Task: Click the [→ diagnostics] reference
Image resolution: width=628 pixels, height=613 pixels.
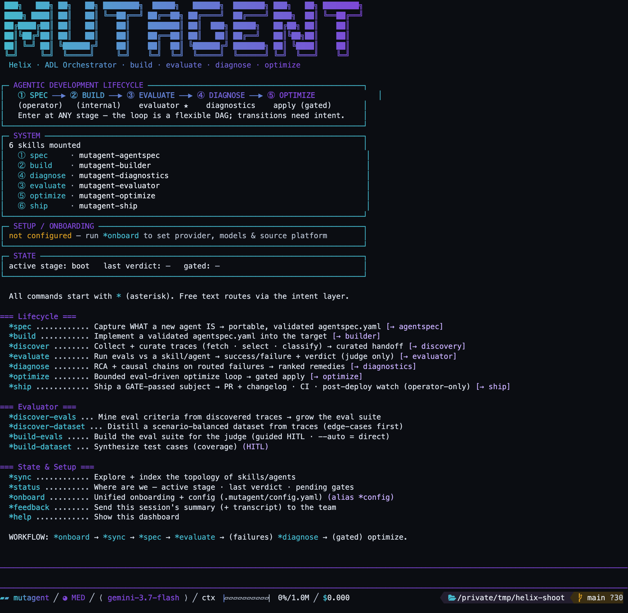Action: tap(383, 366)
